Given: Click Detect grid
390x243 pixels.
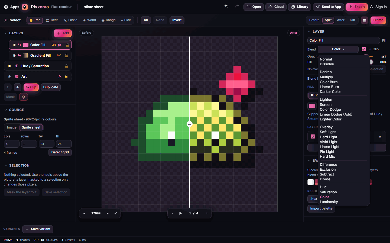Looking at the screenshot, I should [x=60, y=152].
